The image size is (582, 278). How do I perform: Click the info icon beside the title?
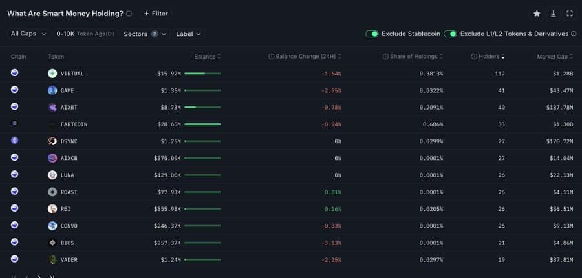[x=129, y=14]
